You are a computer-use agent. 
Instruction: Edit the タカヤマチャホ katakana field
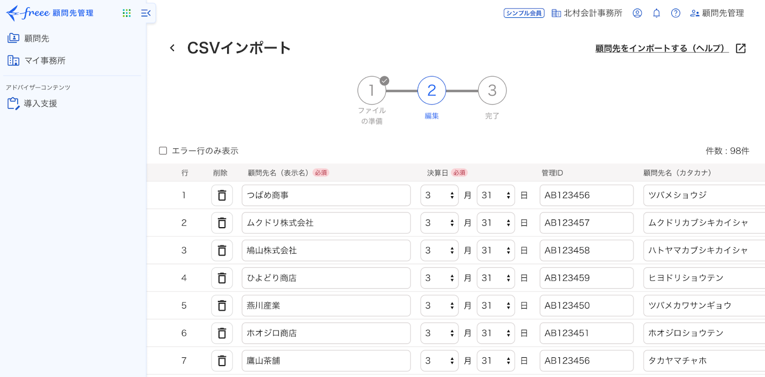704,361
